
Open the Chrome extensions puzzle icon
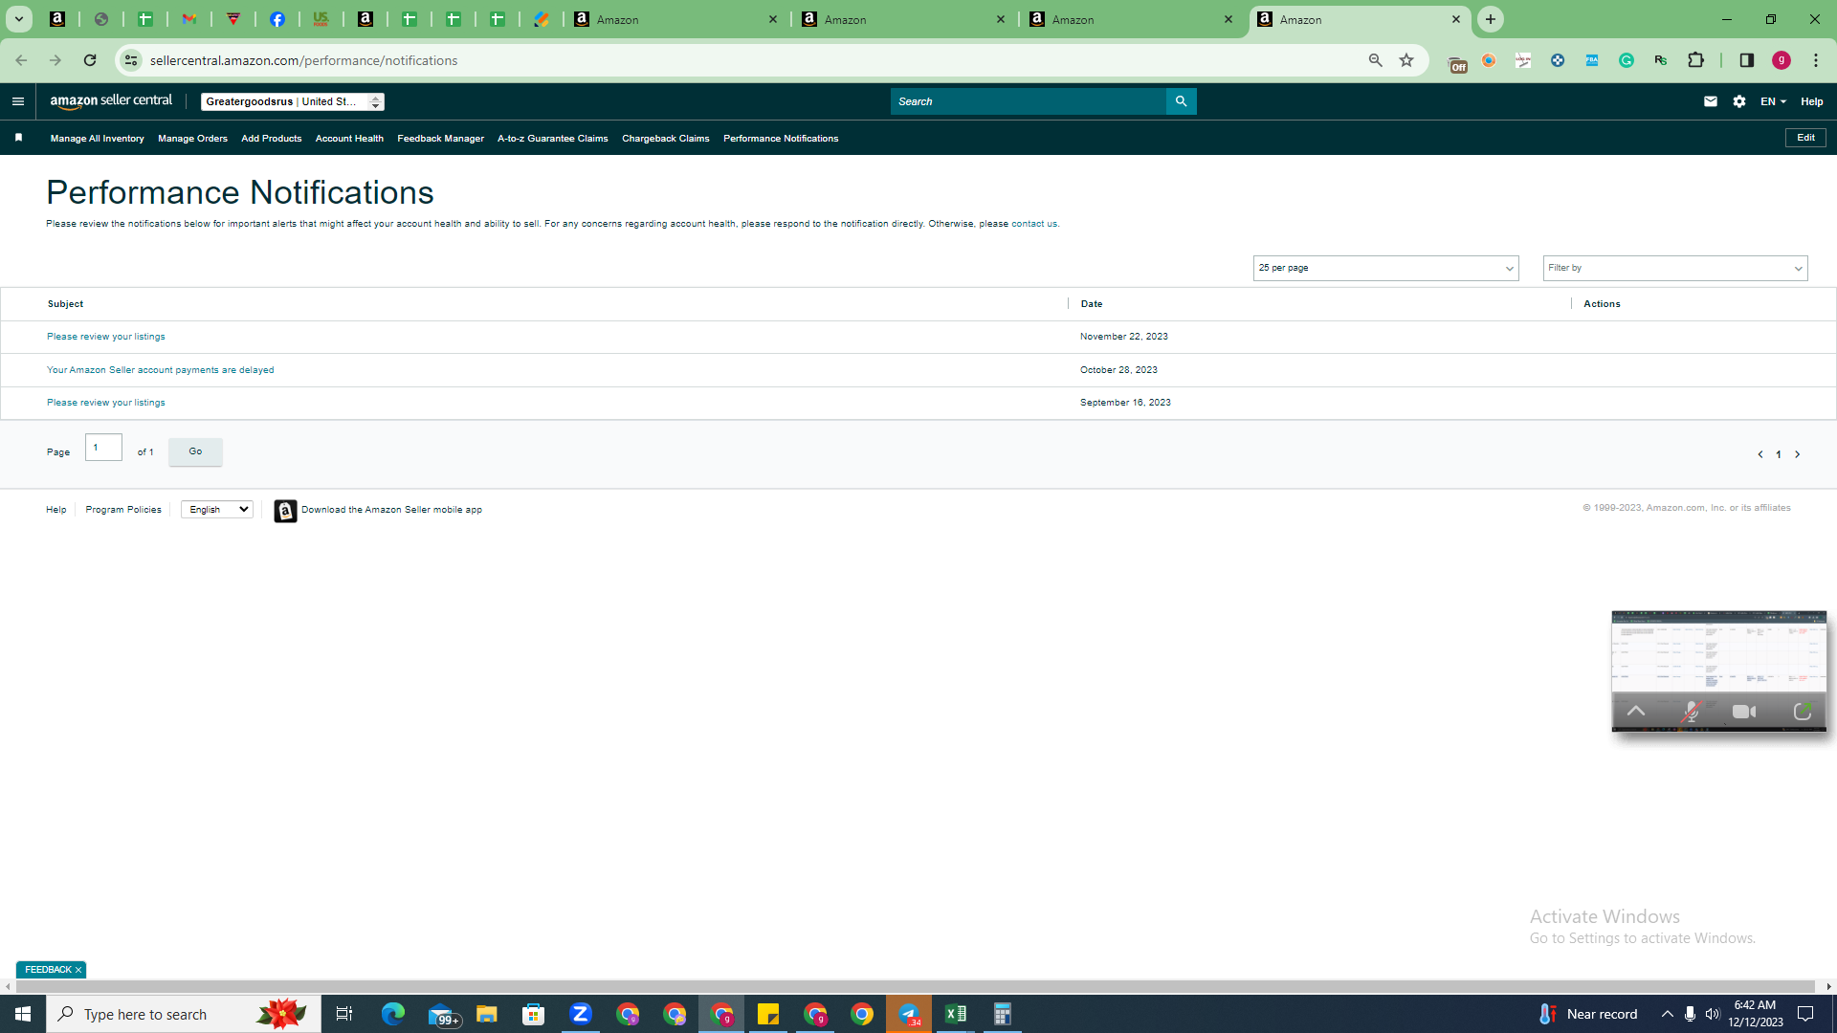pos(1696,60)
